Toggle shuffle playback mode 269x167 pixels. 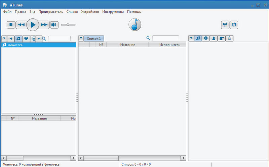click(225, 25)
